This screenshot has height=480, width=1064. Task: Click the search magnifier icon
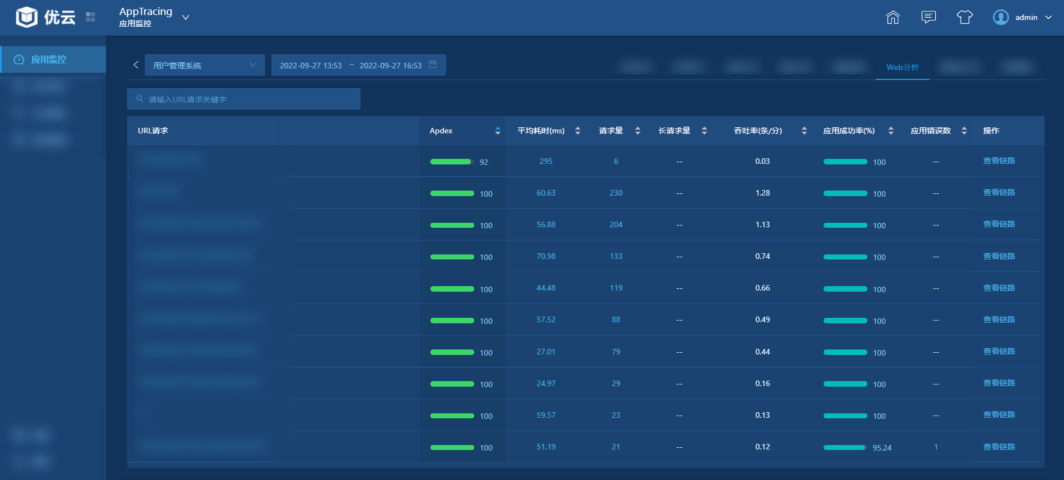tap(140, 99)
